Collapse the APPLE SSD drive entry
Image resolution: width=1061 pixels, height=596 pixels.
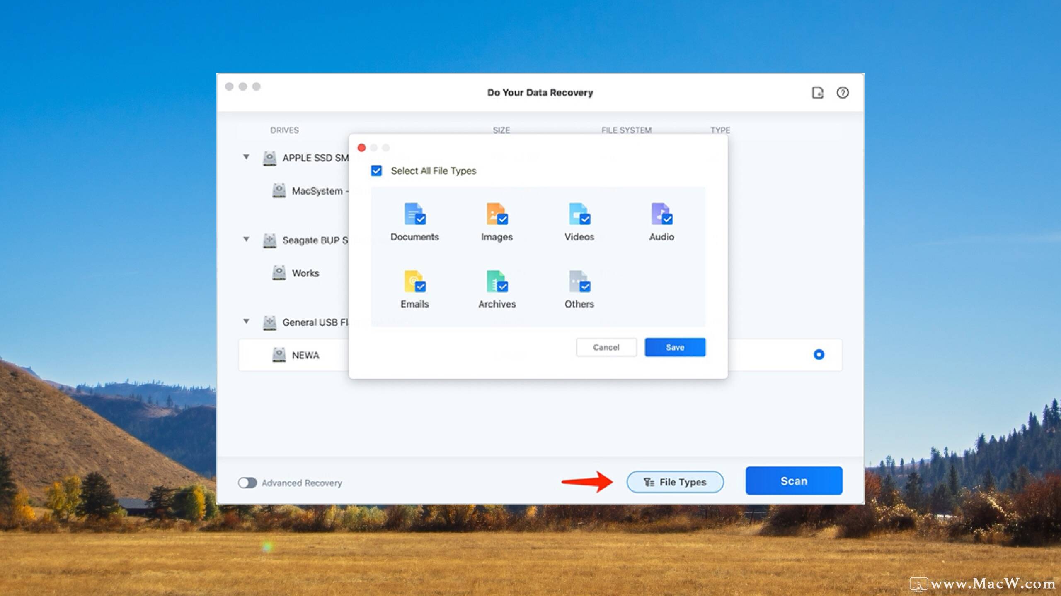[246, 157]
